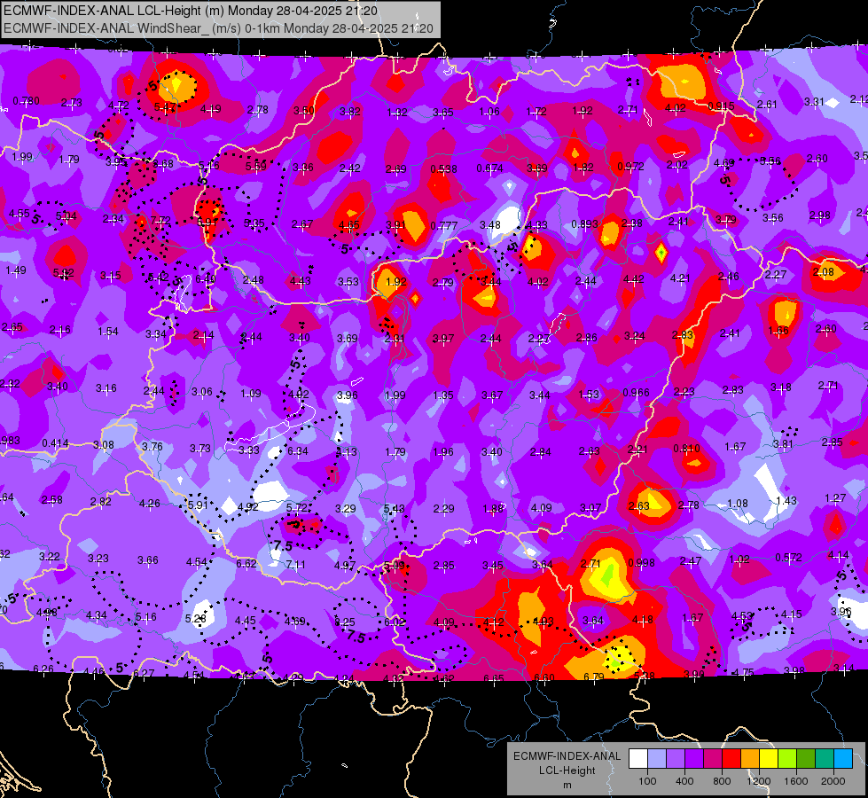
Task: Click the wind shear value 0.538
Action: coord(444,168)
